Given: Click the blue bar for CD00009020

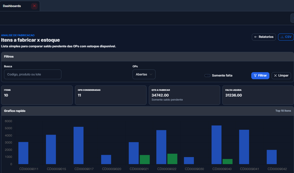Looking at the screenshot, I should pyautogui.click(x=106, y=159).
